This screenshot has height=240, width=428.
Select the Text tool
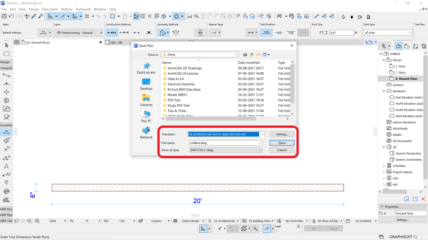pyautogui.click(x=6, y=166)
